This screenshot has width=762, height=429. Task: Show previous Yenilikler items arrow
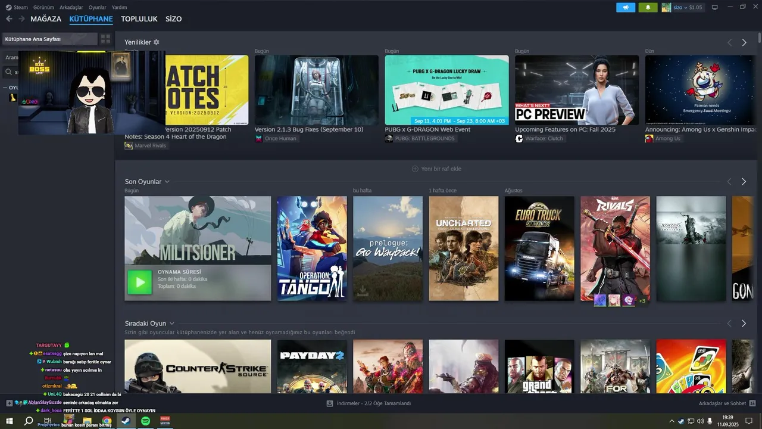click(729, 42)
